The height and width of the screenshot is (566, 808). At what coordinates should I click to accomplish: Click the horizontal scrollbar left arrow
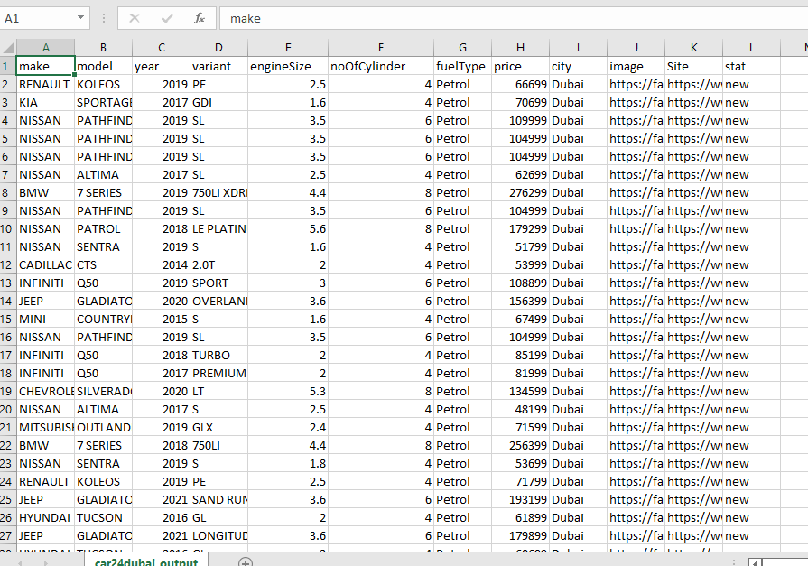click(756, 562)
